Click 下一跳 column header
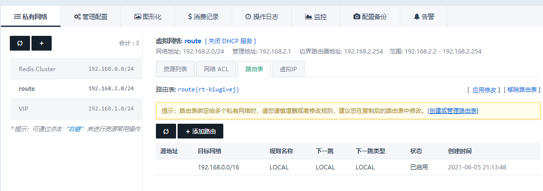 325,151
